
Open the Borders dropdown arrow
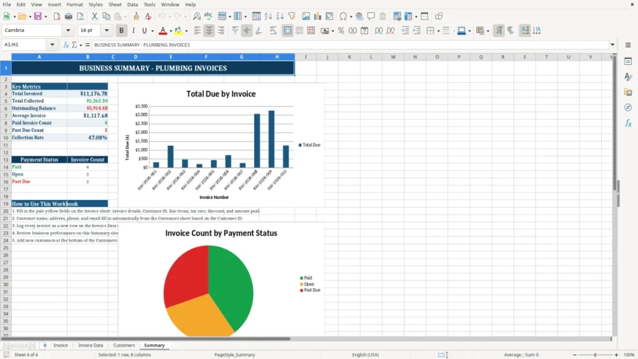(x=438, y=31)
